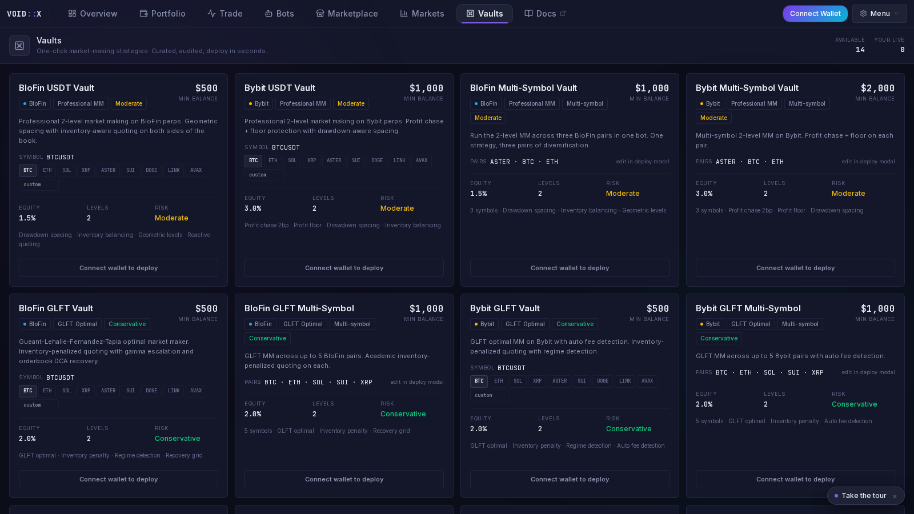Select LINK symbol in BloFin GLFT Vault
The width and height of the screenshot is (914, 514).
(174, 391)
